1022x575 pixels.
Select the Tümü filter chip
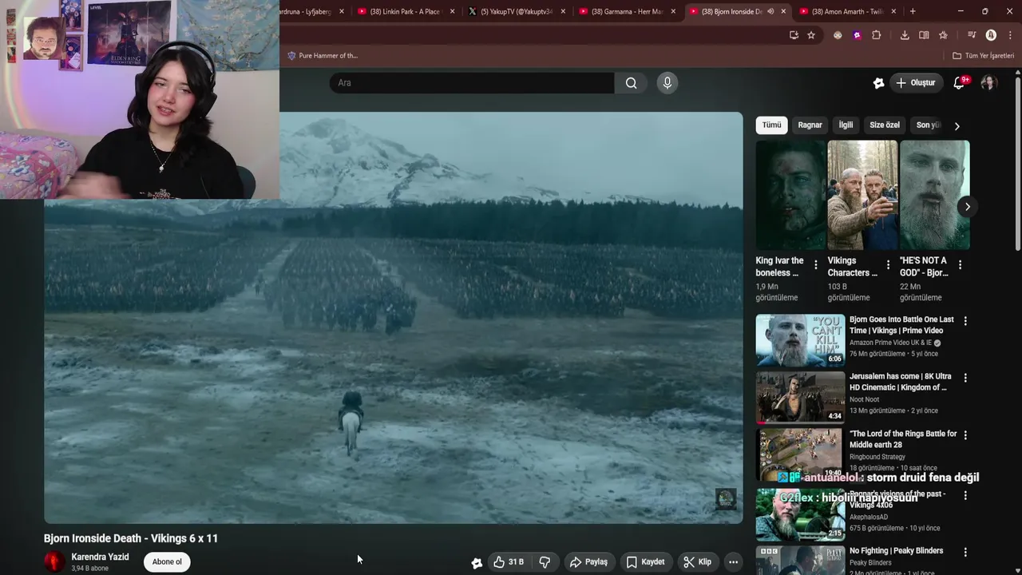point(771,125)
